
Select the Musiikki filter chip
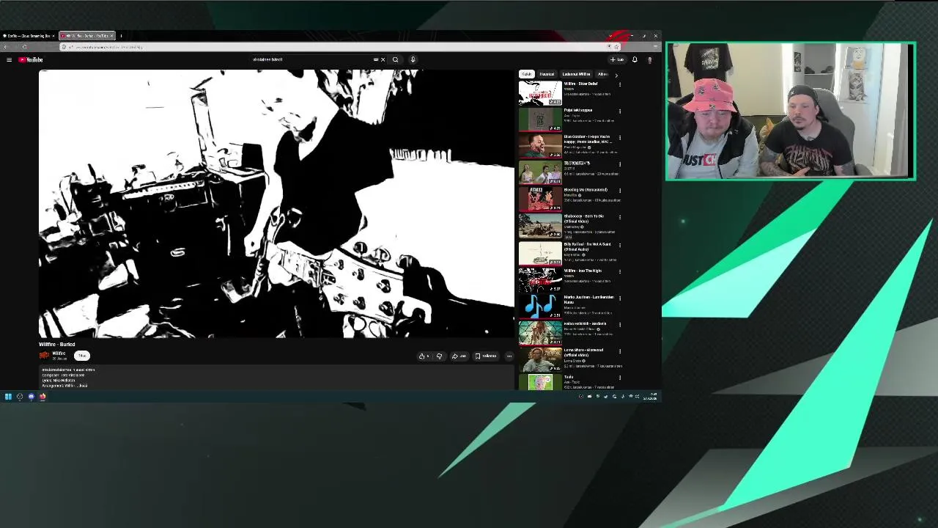coord(547,74)
